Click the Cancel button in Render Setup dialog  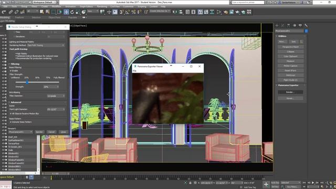coord(51,132)
